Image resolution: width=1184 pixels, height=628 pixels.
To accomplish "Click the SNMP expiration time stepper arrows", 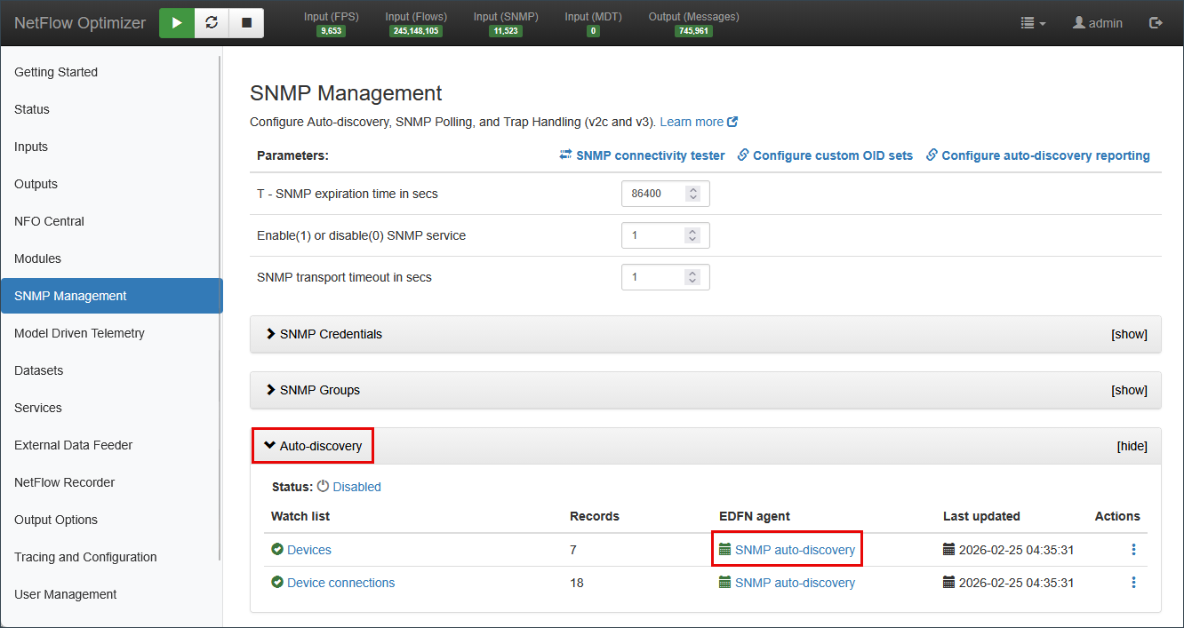I will (693, 194).
